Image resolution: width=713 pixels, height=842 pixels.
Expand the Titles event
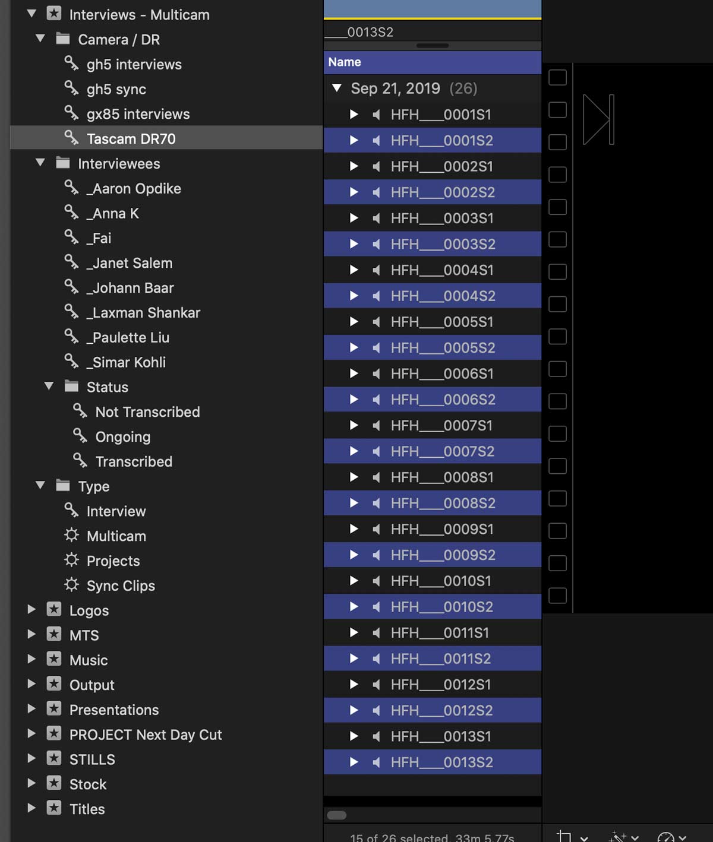tap(32, 808)
